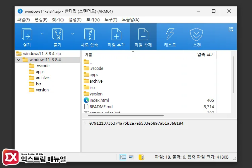Switch to image preview view icon
The width and height of the screenshot is (252, 168).
click(x=131, y=157)
